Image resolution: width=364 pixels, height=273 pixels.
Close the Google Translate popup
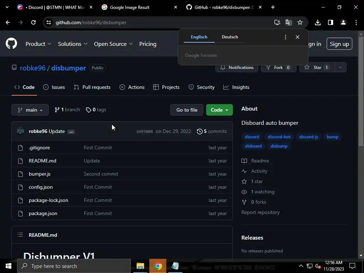point(298,37)
